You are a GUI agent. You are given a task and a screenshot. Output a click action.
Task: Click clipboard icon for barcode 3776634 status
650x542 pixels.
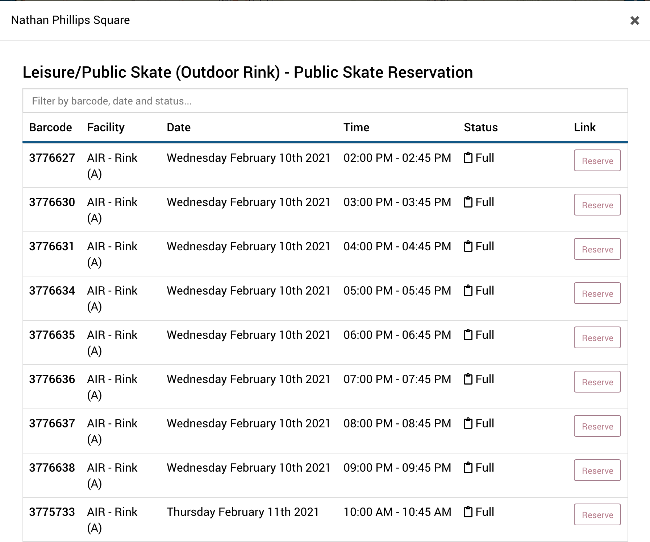coord(468,290)
